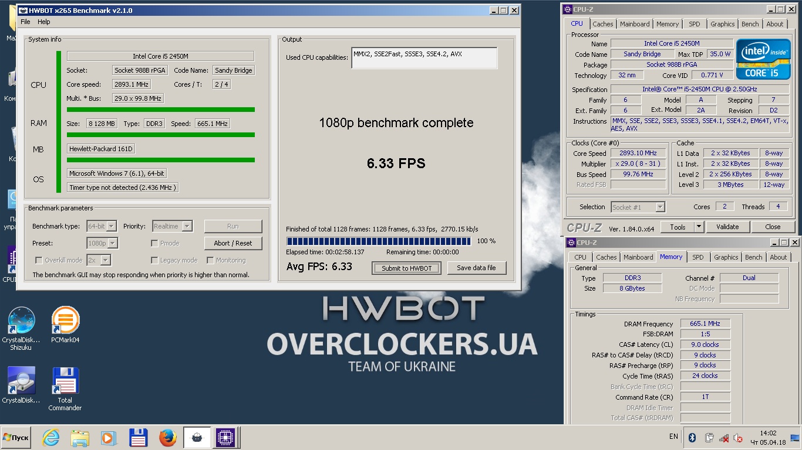Switch to Bench tab in Memory CPU-Z window

[x=753, y=257]
